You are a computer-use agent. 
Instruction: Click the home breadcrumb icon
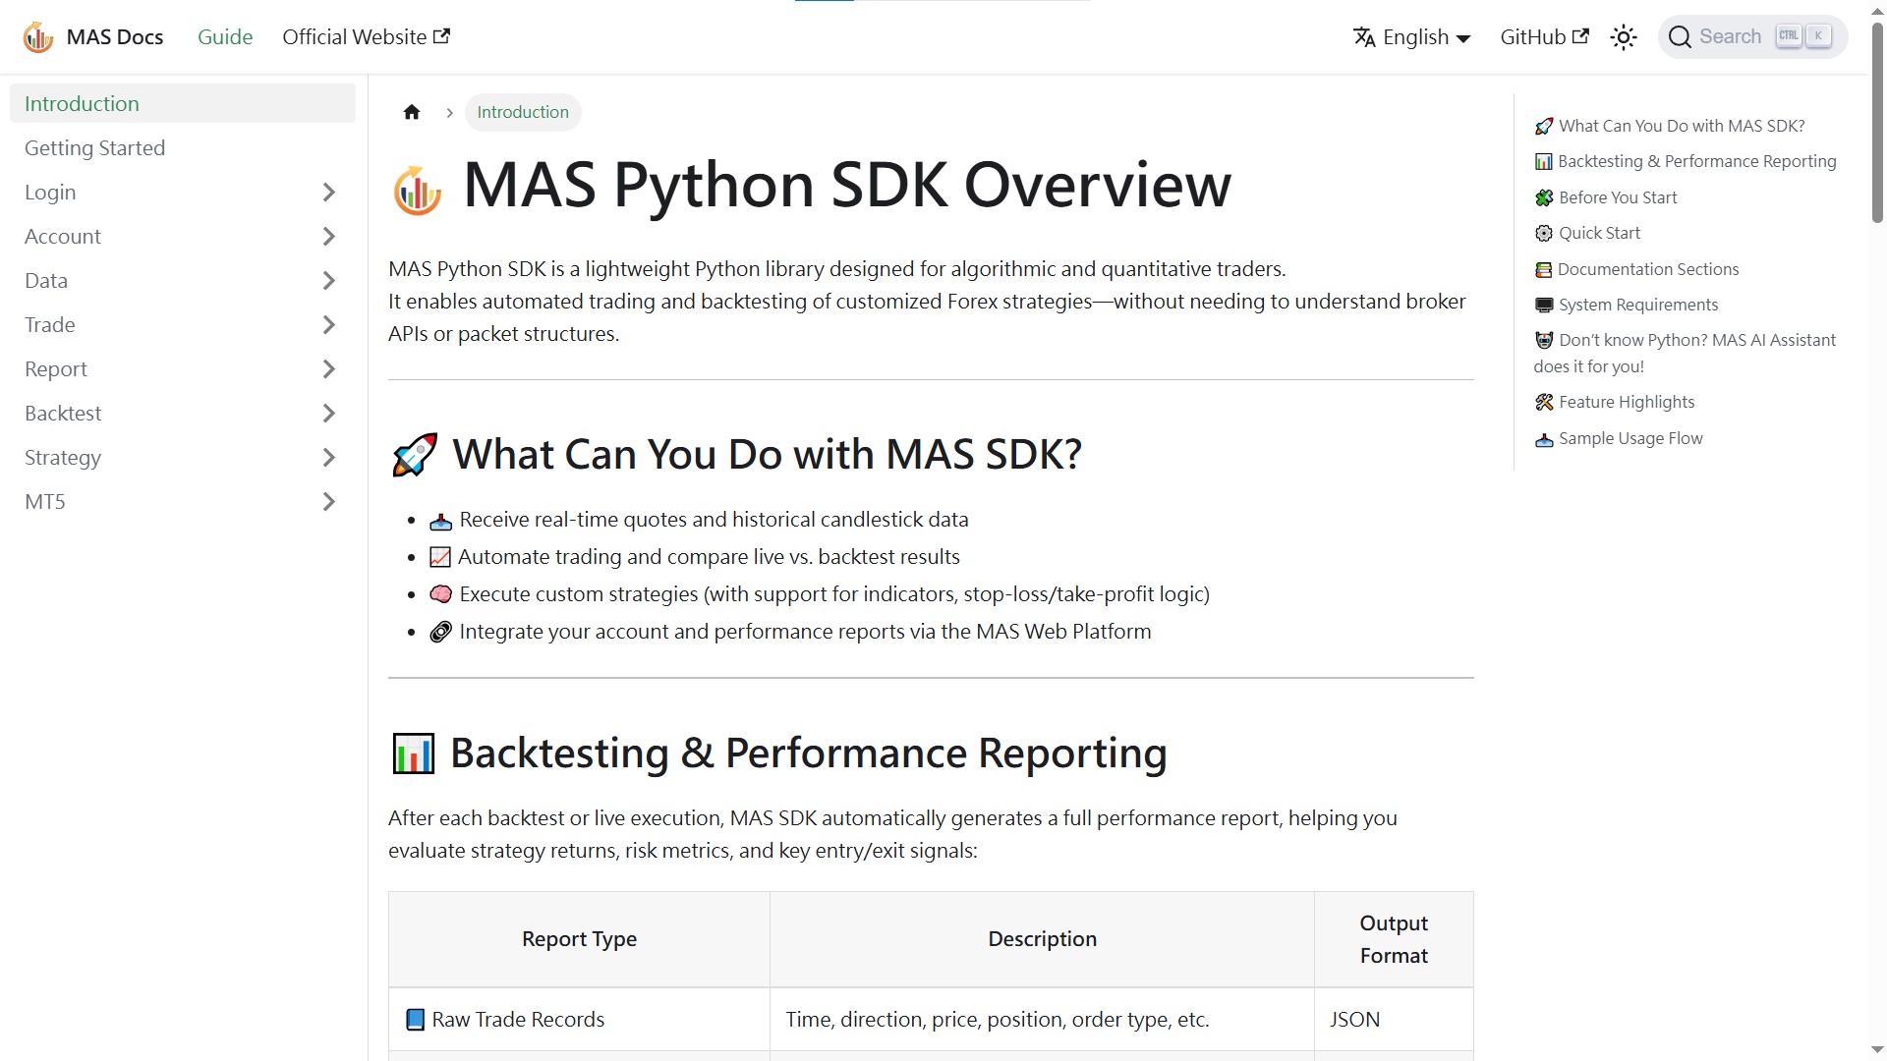(x=412, y=112)
